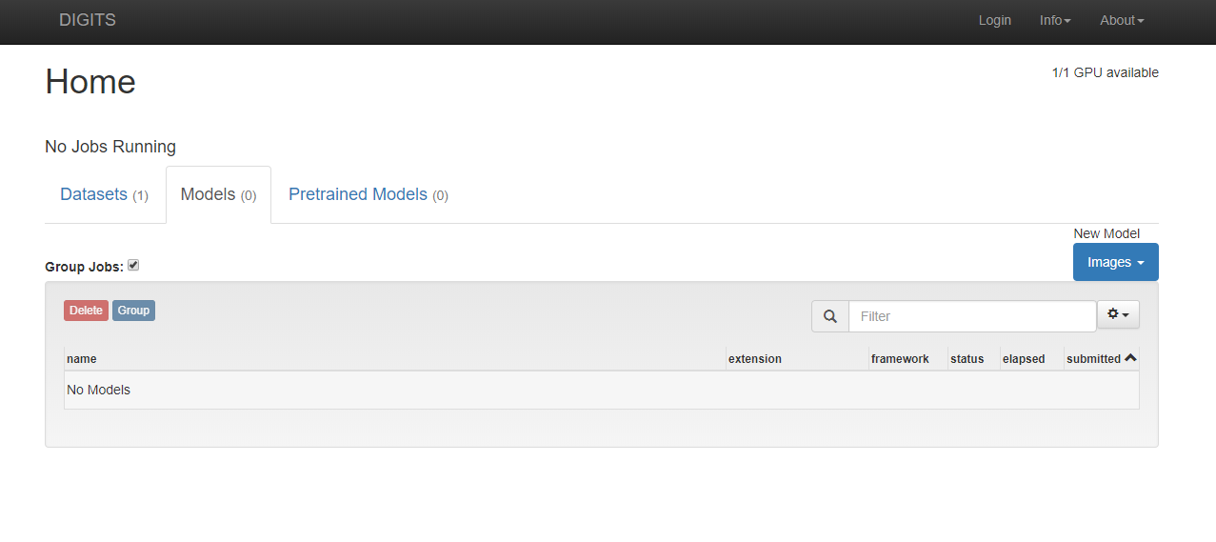Click the red Delete button
The width and height of the screenshot is (1216, 542).
pyautogui.click(x=86, y=311)
